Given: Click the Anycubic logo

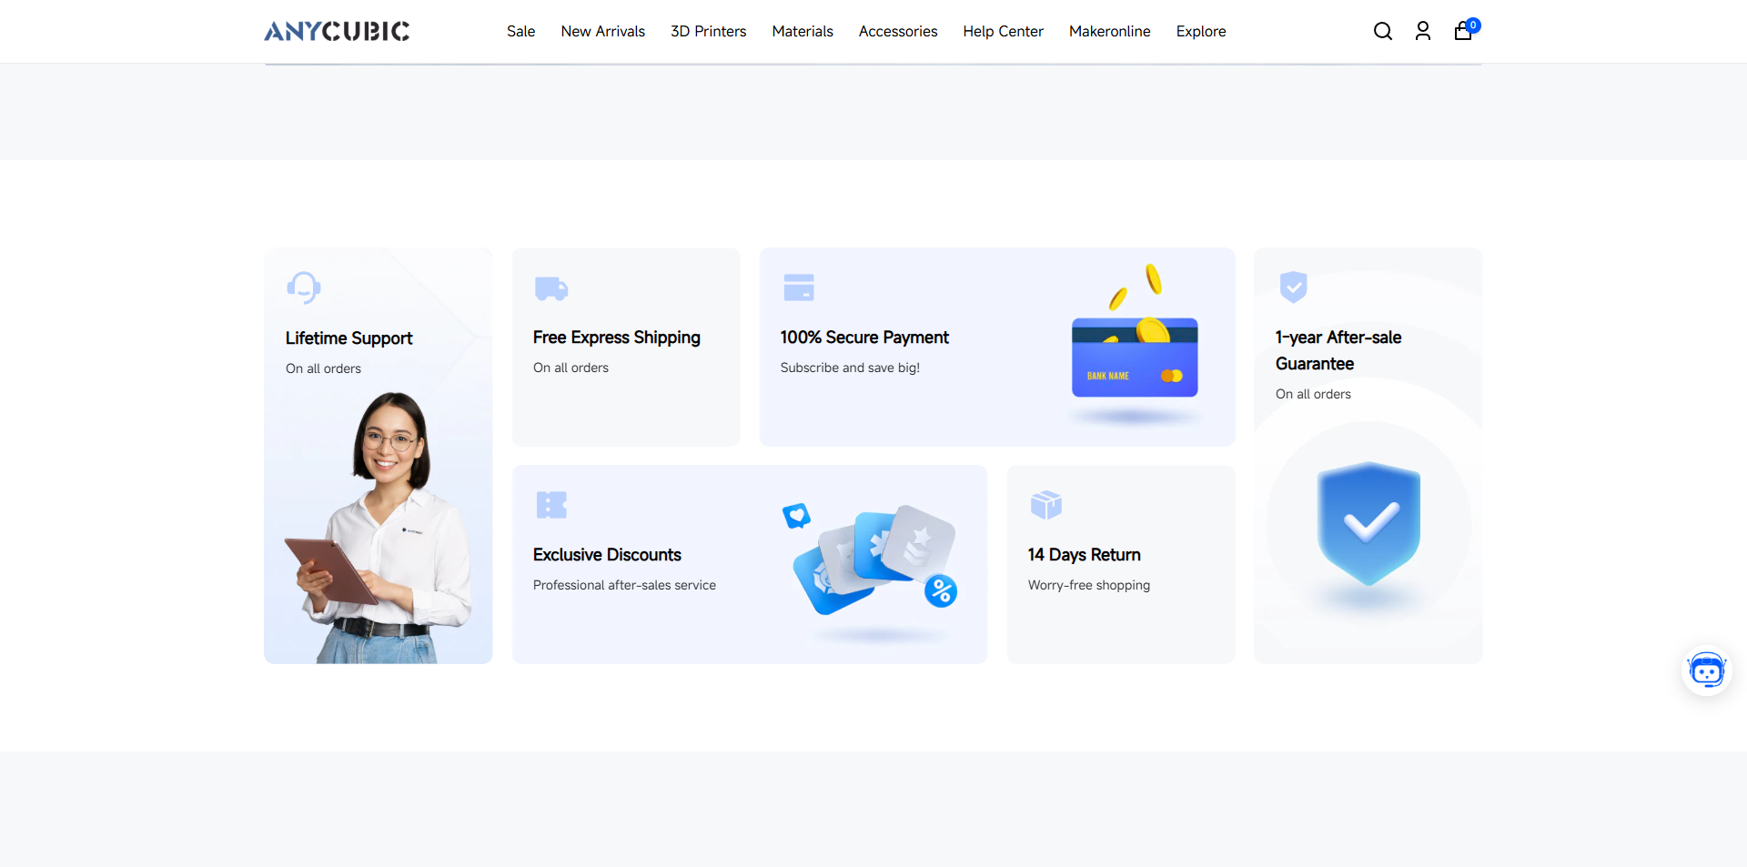Looking at the screenshot, I should [x=337, y=31].
